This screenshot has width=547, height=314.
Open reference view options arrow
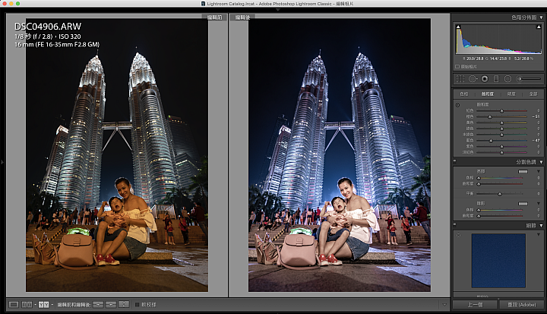(x=35, y=305)
